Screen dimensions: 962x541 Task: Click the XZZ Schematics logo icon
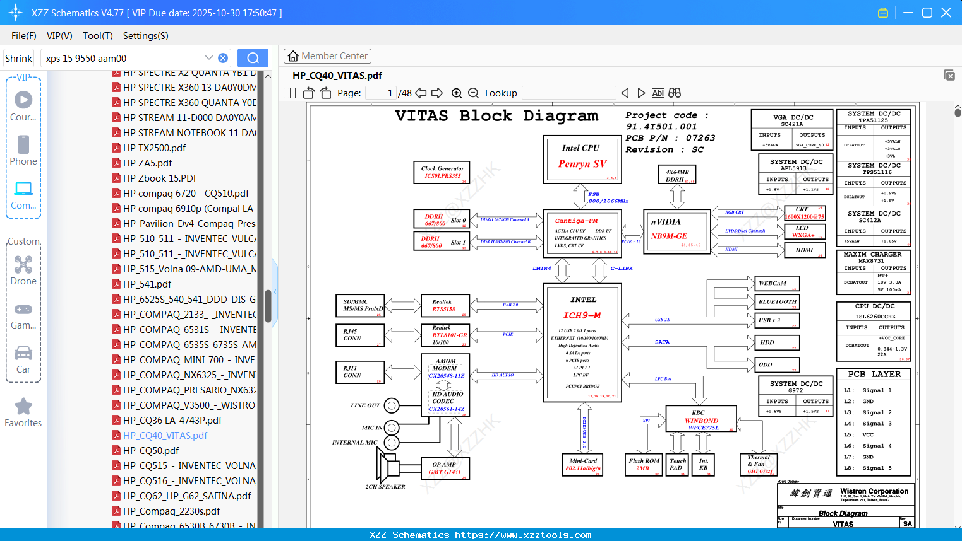coord(15,13)
